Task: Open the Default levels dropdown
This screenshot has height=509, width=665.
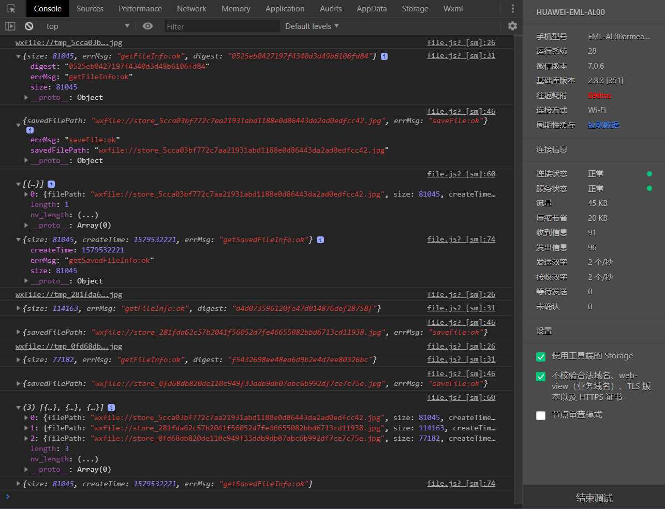Action: click(312, 26)
